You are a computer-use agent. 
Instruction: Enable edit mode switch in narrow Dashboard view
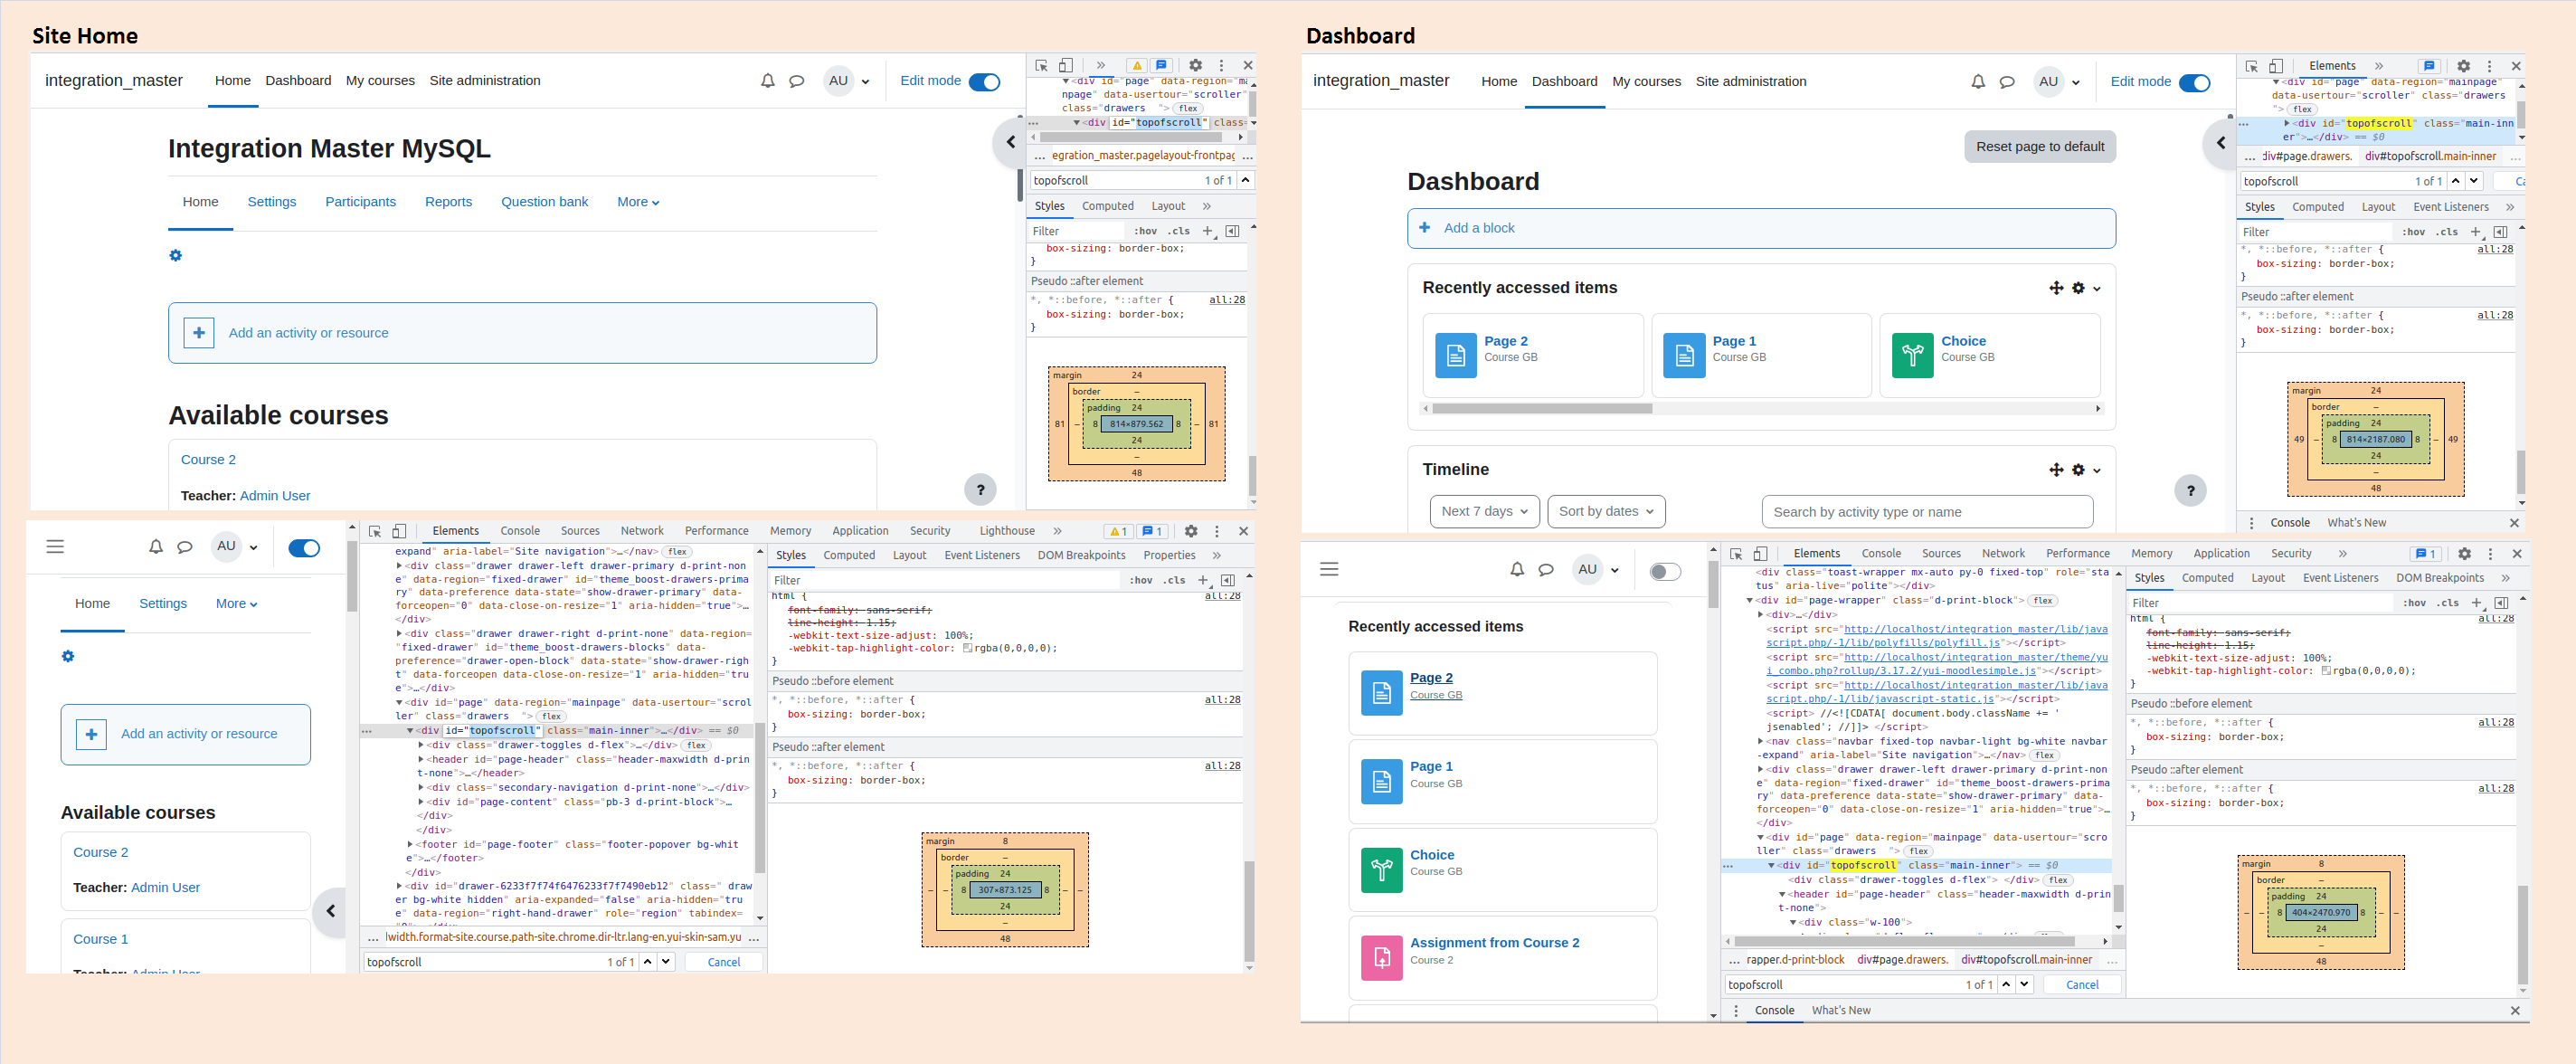coord(1665,572)
